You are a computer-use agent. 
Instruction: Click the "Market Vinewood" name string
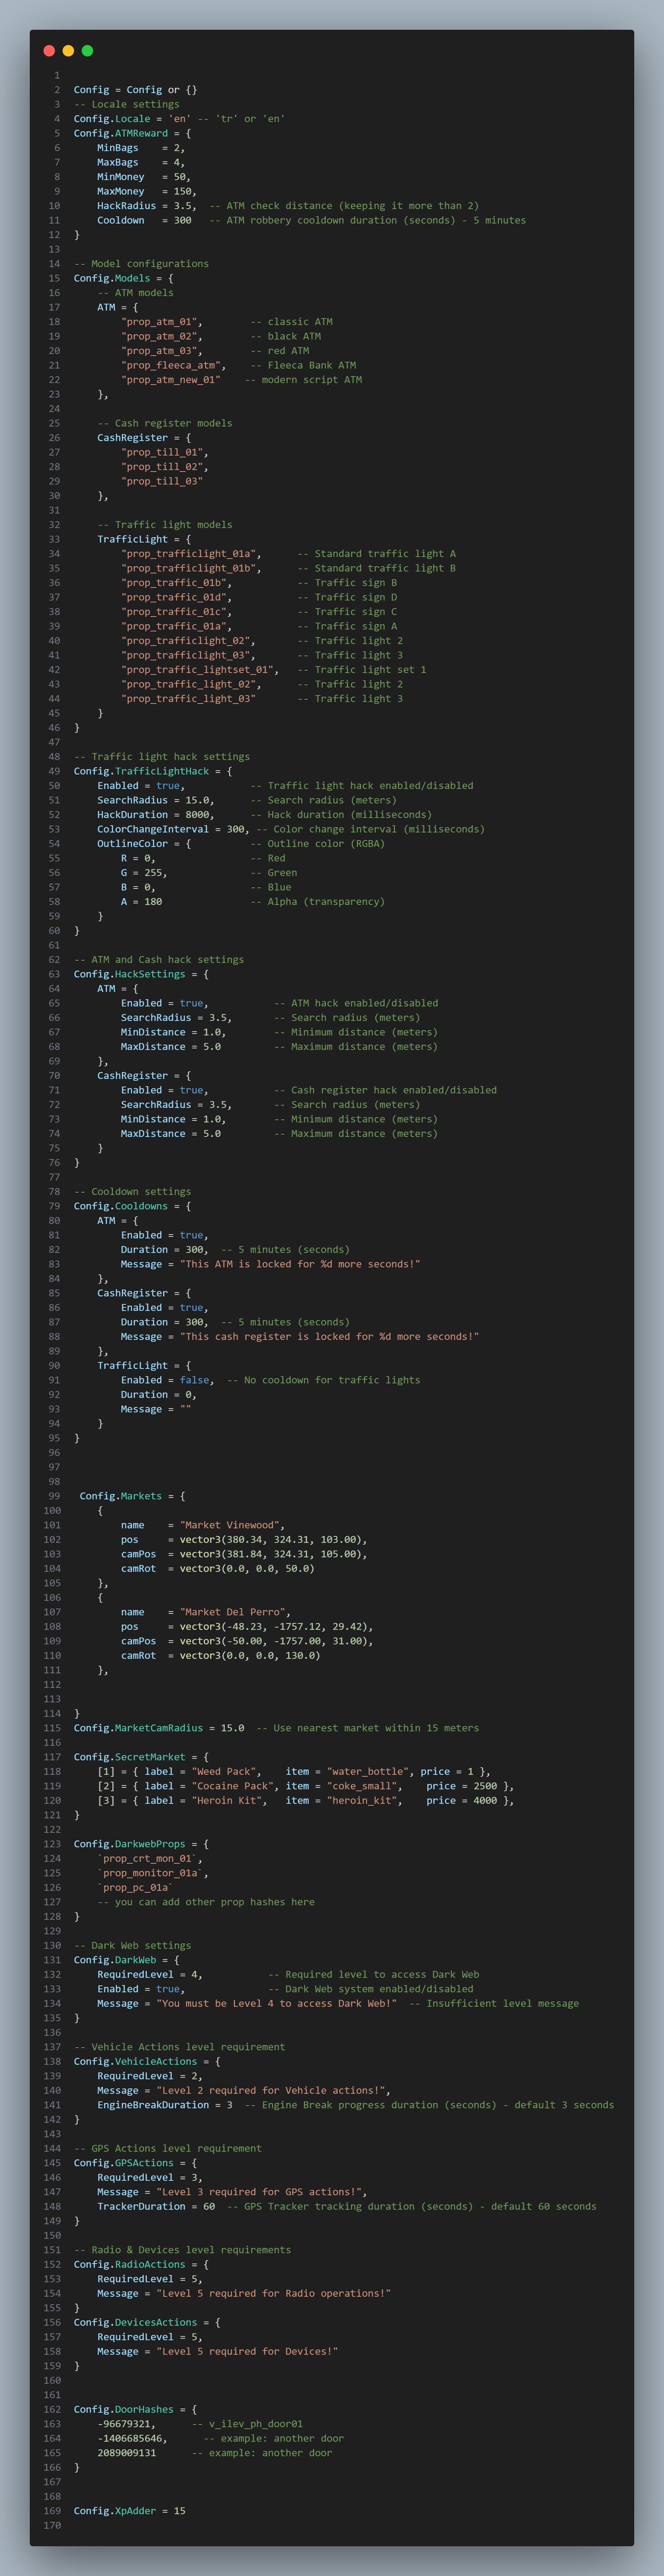click(232, 1525)
